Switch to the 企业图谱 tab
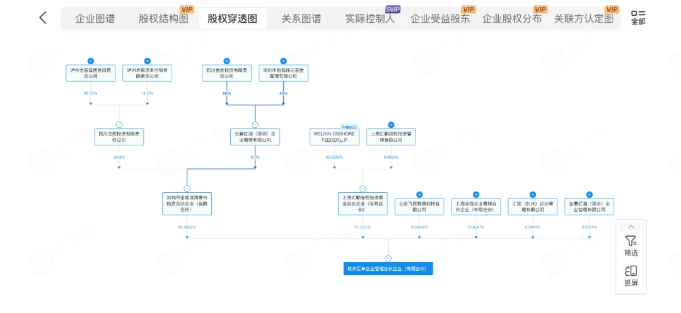The height and width of the screenshot is (313, 681). coord(95,19)
